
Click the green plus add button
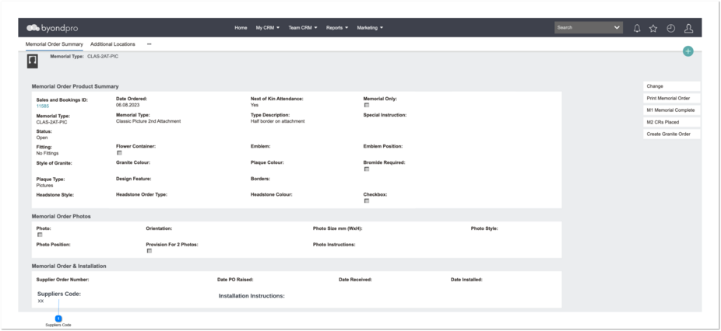(x=688, y=51)
